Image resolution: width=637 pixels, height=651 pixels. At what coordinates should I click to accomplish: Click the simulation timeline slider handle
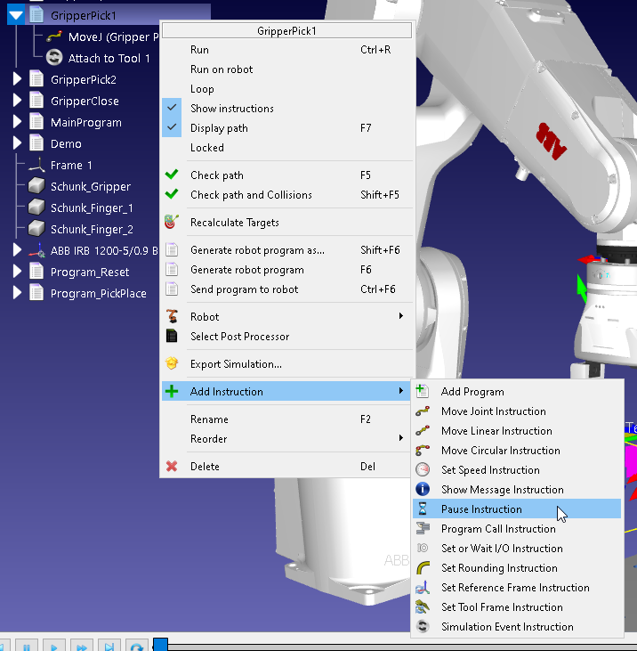point(160,645)
